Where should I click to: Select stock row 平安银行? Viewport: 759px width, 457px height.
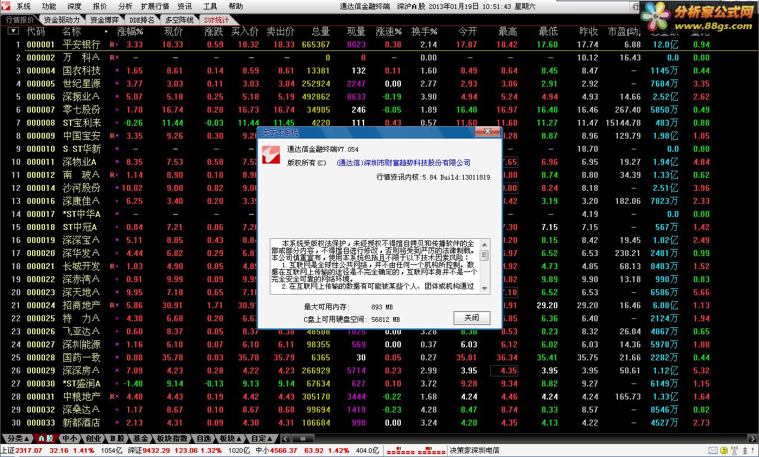tap(379, 44)
